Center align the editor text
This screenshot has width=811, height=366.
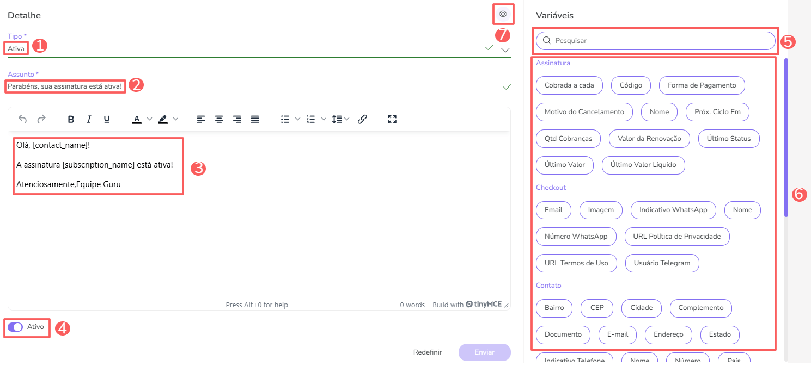click(219, 119)
